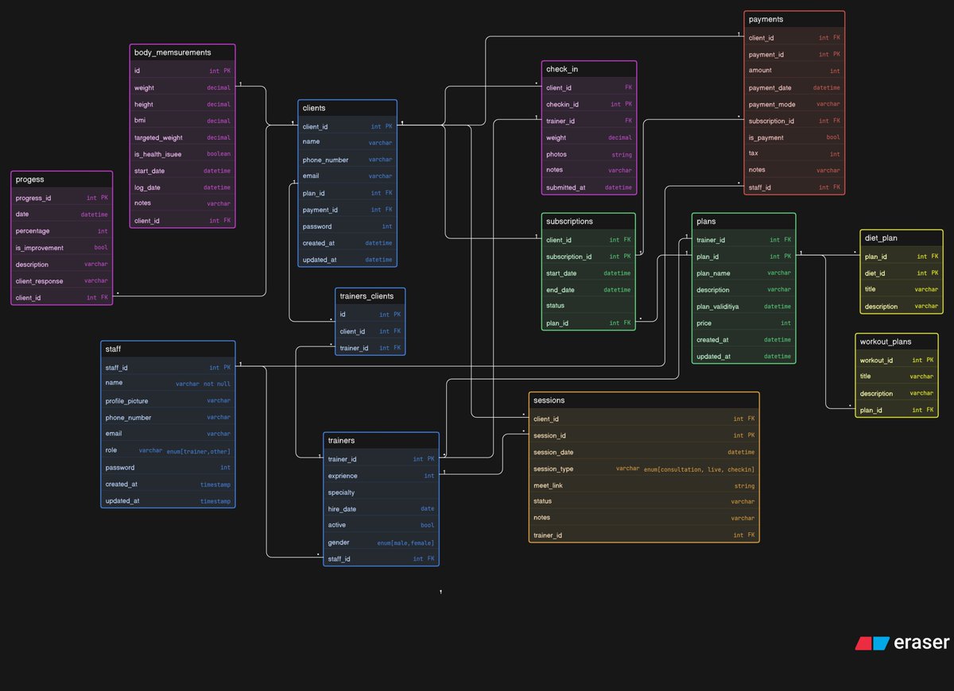Image resolution: width=954 pixels, height=691 pixels.
Task: Select log_date row in body_memsurements
Action: point(182,187)
